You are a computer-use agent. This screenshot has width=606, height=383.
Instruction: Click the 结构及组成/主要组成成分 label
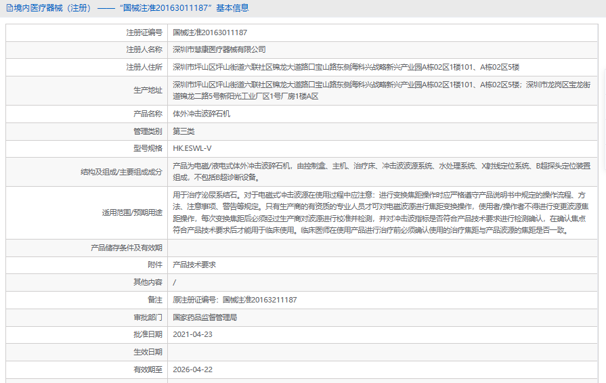tap(121, 172)
